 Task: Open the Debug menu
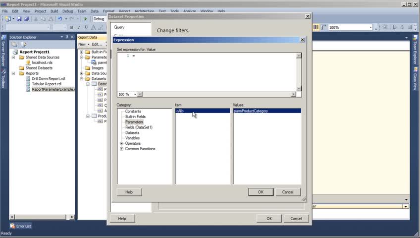pos(67,11)
